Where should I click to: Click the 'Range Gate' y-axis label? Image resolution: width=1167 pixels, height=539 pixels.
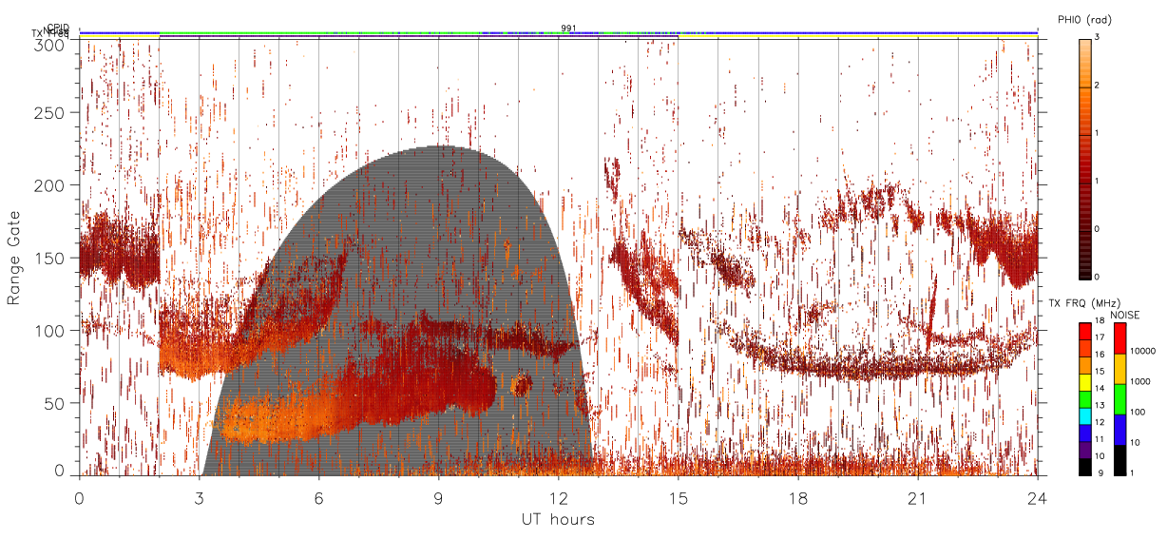click(x=14, y=258)
